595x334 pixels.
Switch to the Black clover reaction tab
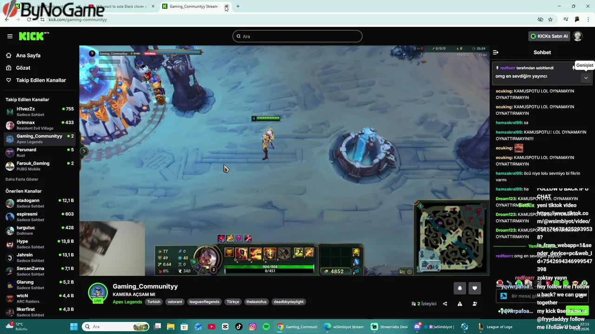point(122,6)
